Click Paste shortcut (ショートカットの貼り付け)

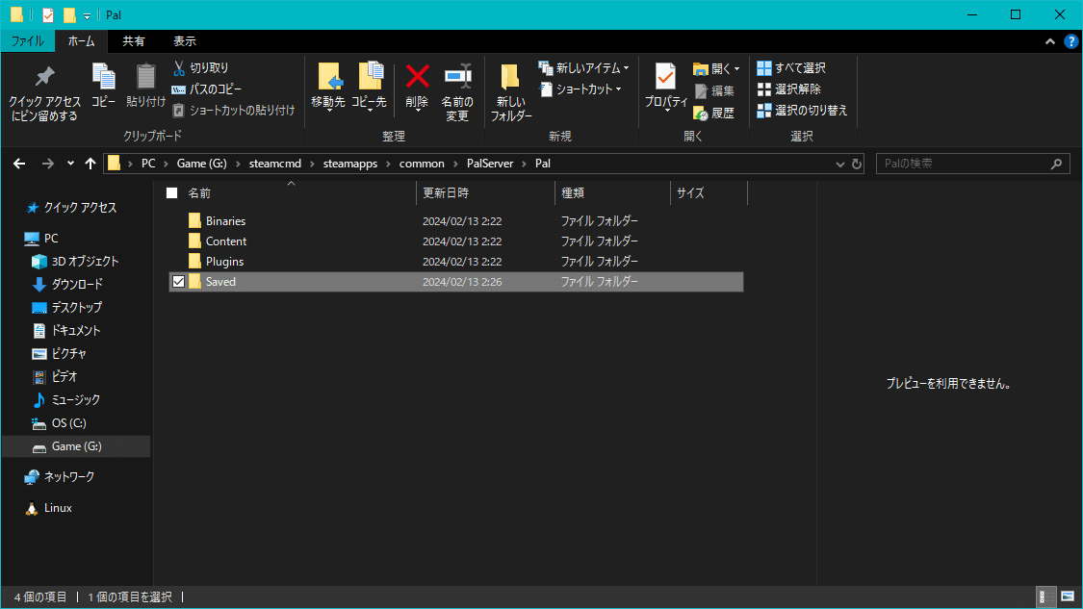[234, 111]
